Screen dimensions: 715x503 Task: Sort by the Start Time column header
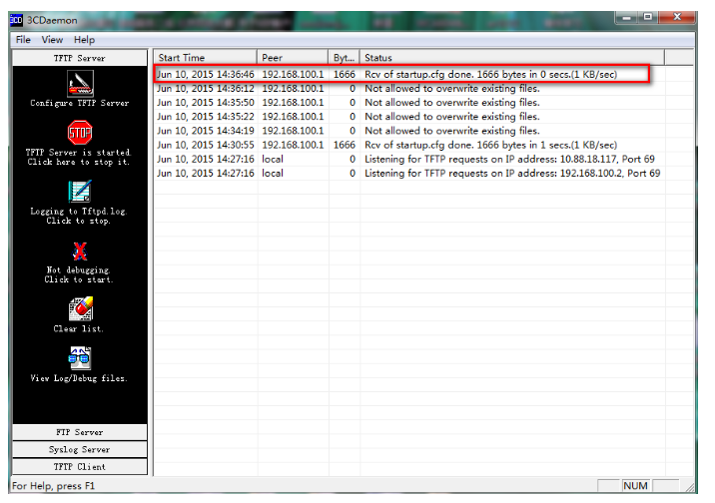(205, 58)
